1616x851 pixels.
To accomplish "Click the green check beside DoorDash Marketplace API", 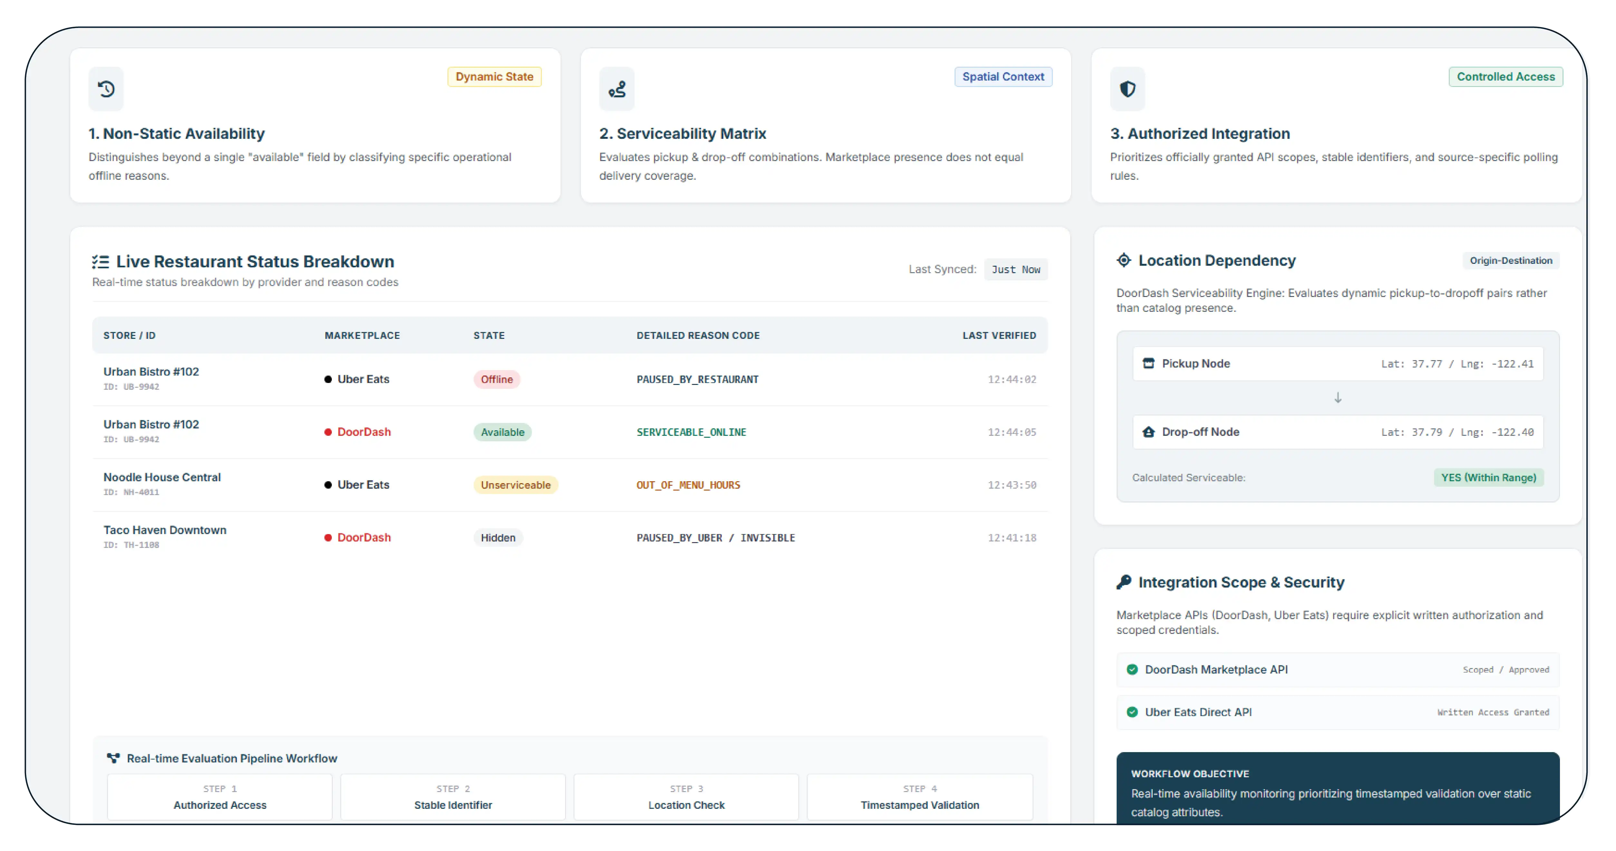I will [1132, 669].
